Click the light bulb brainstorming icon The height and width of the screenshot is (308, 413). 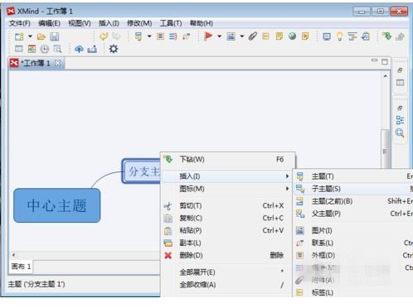coord(340,36)
